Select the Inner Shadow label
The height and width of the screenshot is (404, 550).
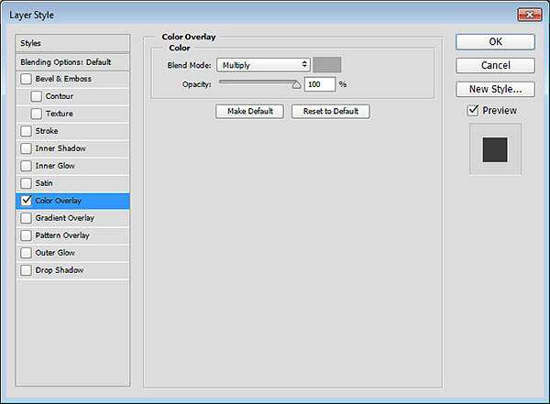(60, 148)
